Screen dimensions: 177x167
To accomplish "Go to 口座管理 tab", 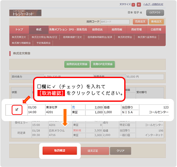I will tap(156, 30).
